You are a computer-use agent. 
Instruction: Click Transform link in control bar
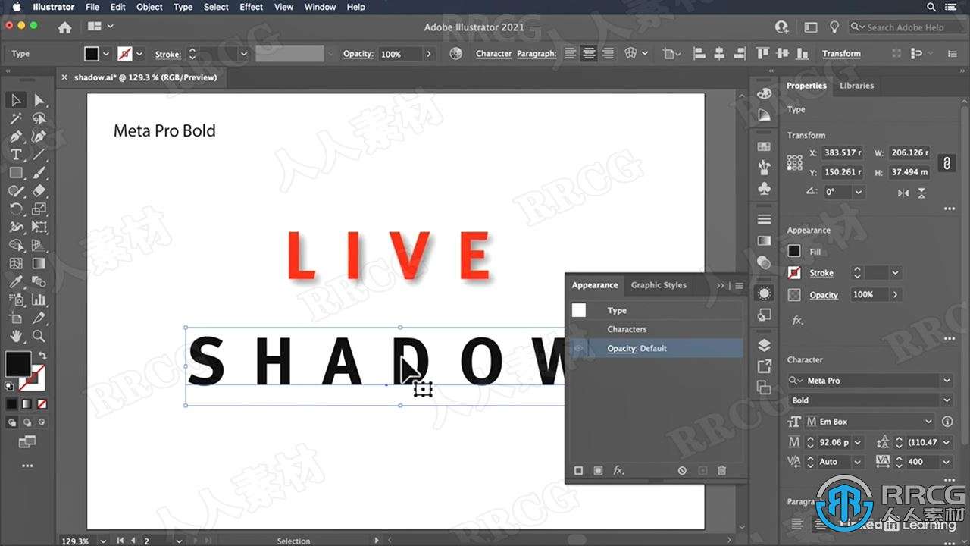(841, 54)
